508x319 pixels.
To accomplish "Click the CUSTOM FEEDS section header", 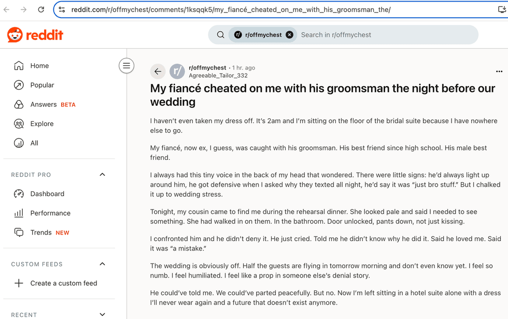I will (x=37, y=264).
